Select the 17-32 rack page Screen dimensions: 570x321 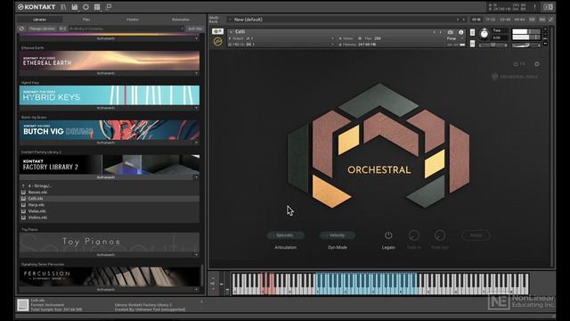(491, 20)
